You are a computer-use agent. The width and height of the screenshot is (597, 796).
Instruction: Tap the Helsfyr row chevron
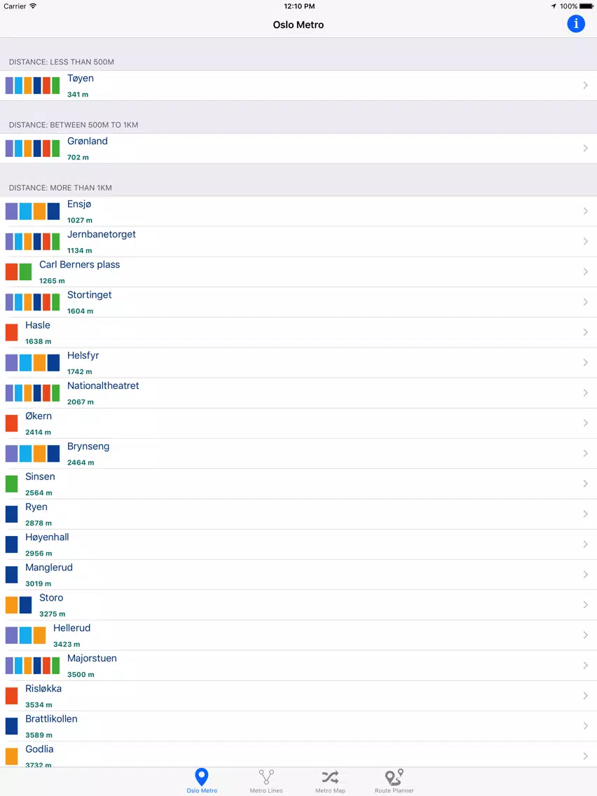[585, 362]
